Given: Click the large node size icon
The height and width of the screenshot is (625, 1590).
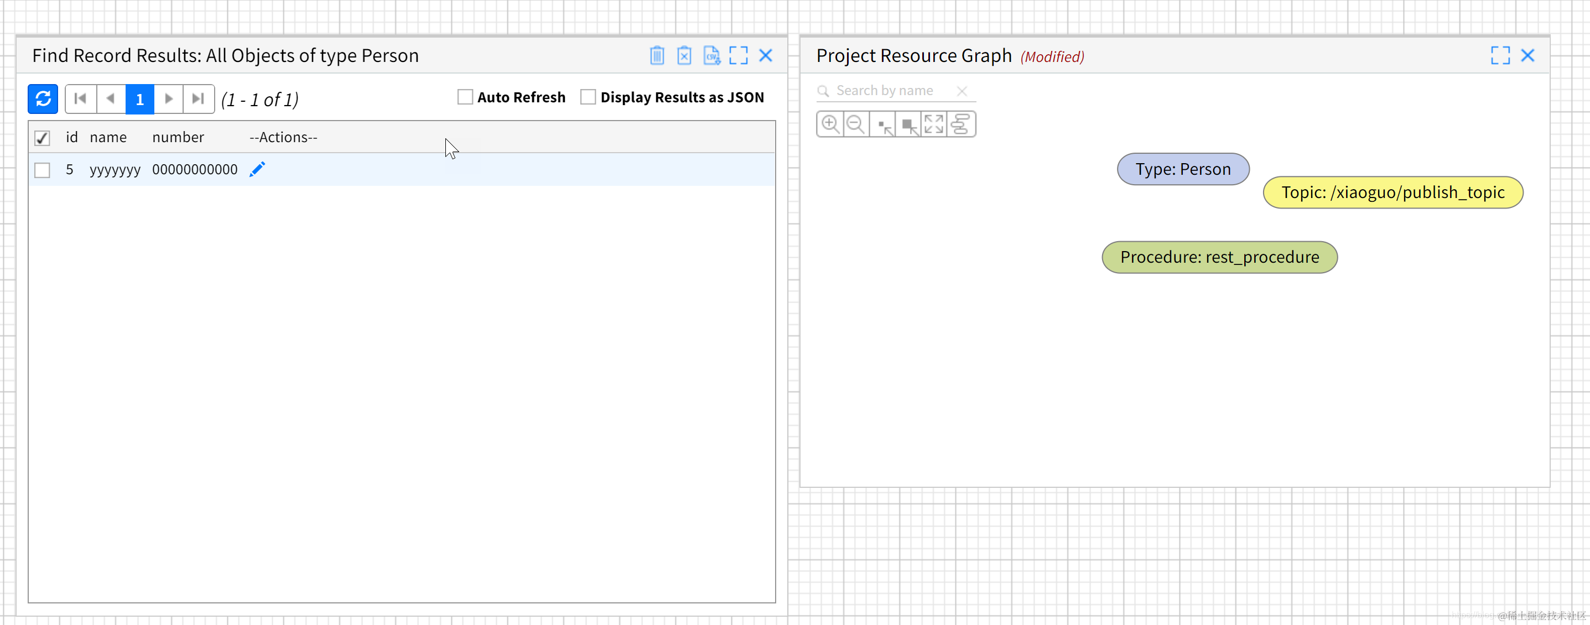Looking at the screenshot, I should point(908,125).
